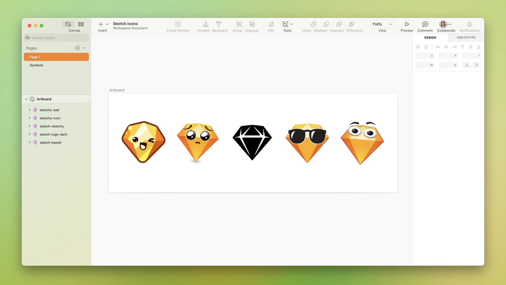506x285 pixels.
Task: Expand the sketchy-sad layer
Action: pyautogui.click(x=30, y=110)
